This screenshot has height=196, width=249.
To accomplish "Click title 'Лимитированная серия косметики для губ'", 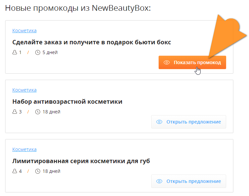I will pos(81,161).
